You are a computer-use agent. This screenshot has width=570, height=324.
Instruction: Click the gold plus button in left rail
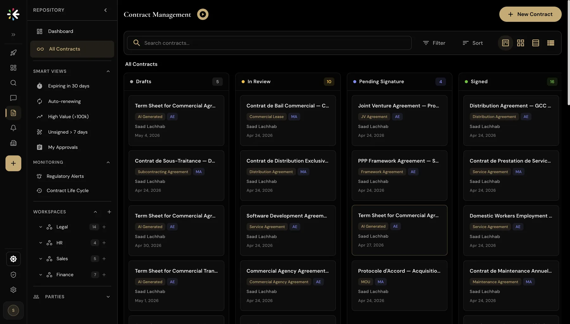[13, 163]
